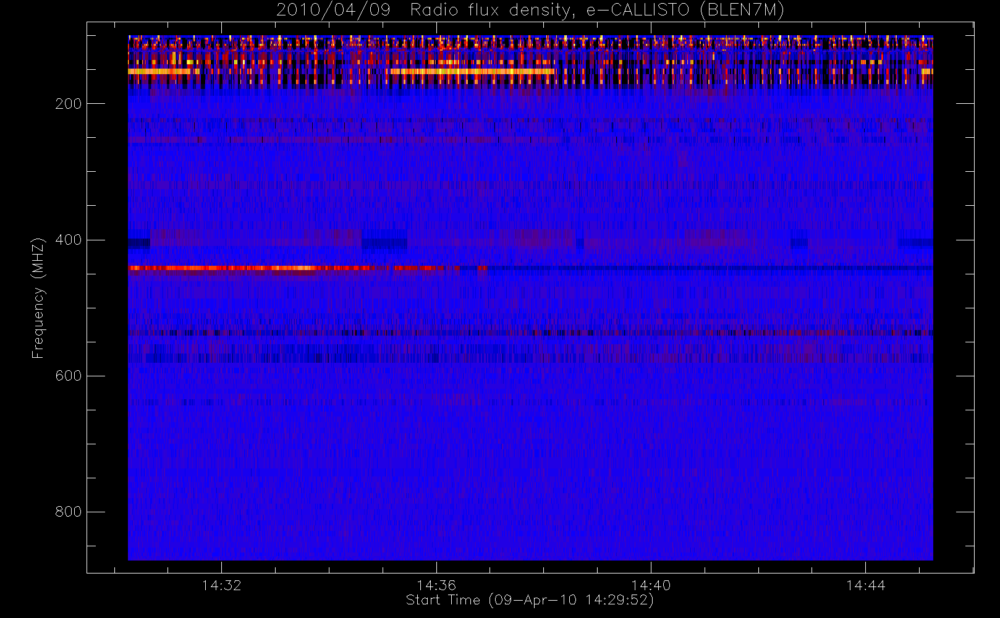Click the plot title 'Radio flux density, e-CALLISTO (BLEN7M)'
The image size is (1000, 618).
click(x=597, y=11)
